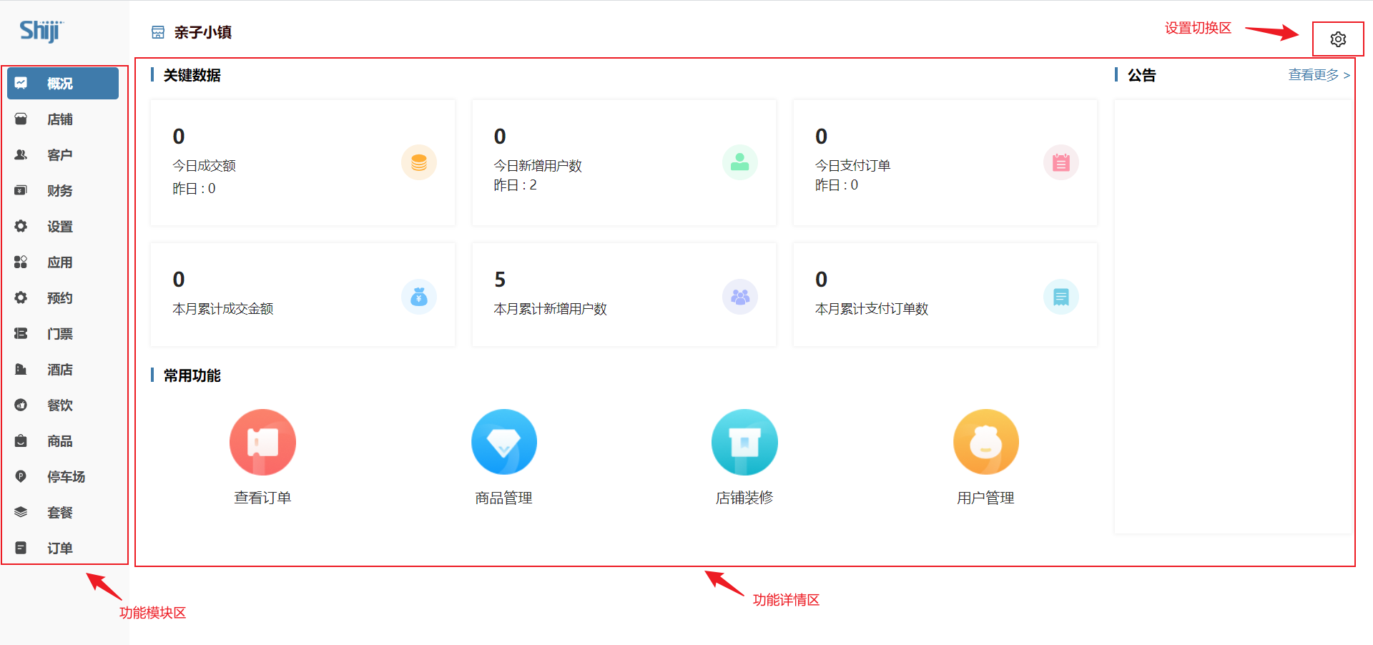Open the 客户 menu item
This screenshot has height=645, width=1373.
point(63,154)
